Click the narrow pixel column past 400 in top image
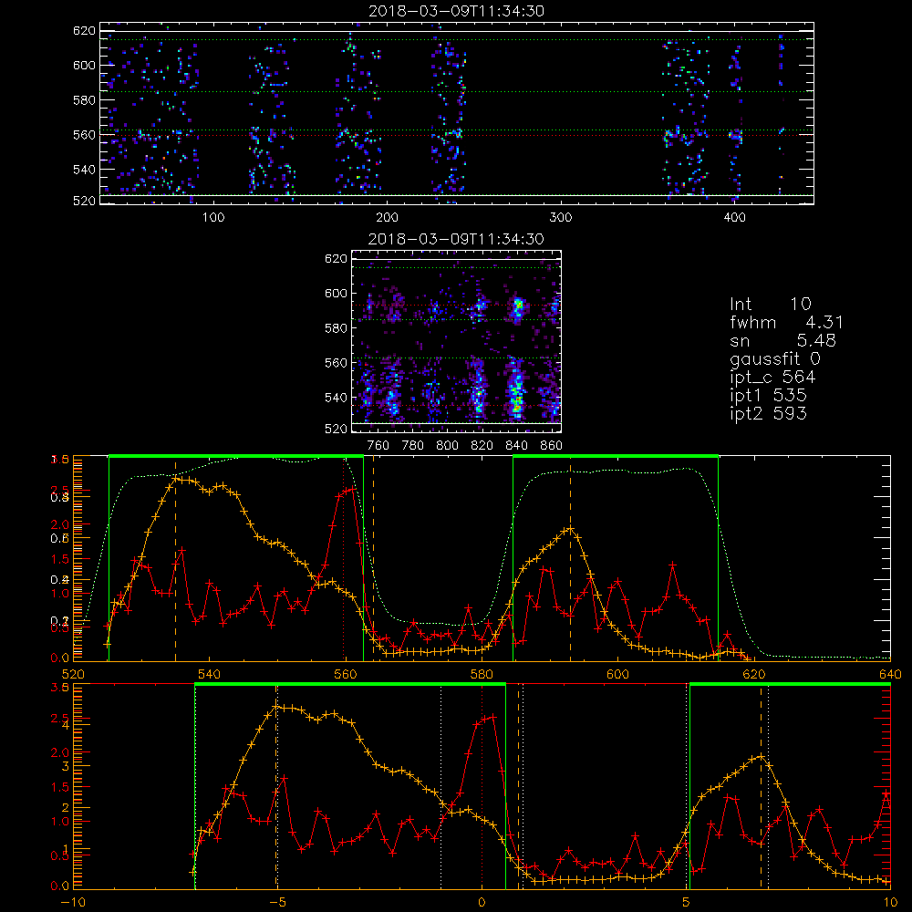Viewport: 912px width, 912px height. click(x=782, y=110)
